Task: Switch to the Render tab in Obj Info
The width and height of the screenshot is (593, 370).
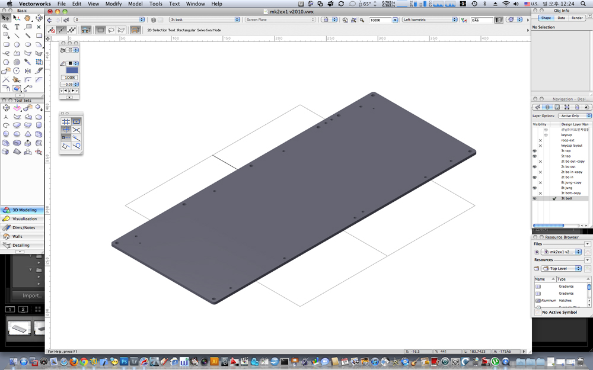Action: click(x=577, y=18)
